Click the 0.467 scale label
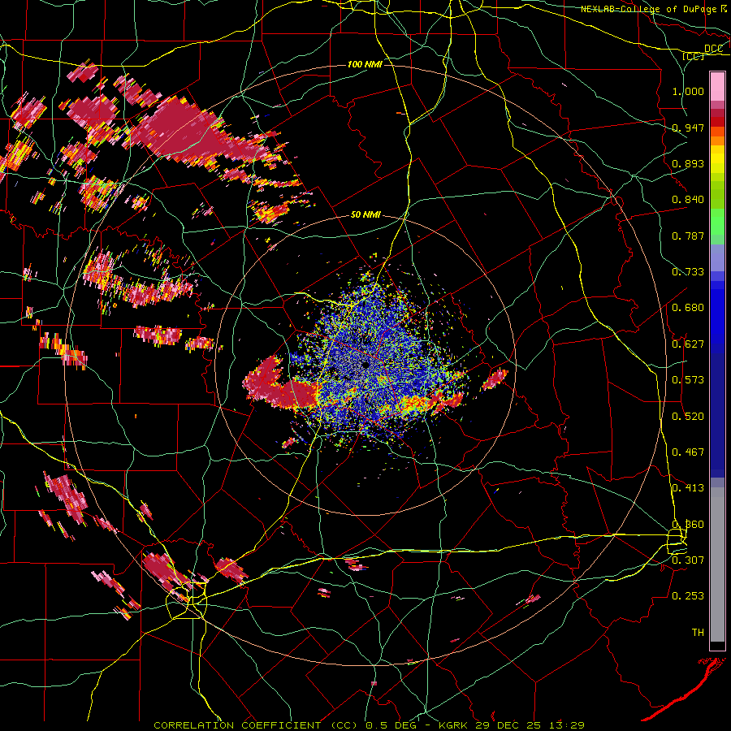 click(x=688, y=452)
